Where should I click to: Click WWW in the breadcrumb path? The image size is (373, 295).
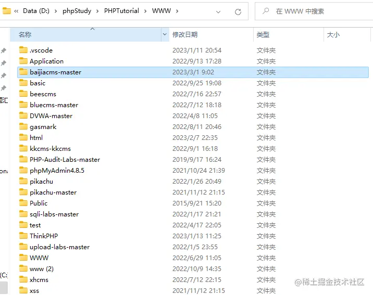[x=161, y=11]
